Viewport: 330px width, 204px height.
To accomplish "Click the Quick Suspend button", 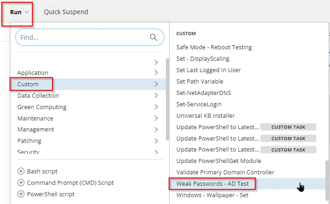I will click(x=66, y=12).
